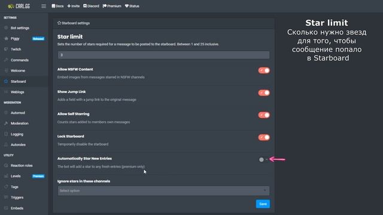Screen dimensions: 383x215
Task: Click the Commands sidebar icon
Action: (6, 60)
